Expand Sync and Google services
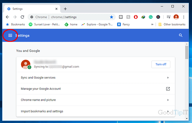This screenshot has height=123, width=192. (x=95, y=78)
